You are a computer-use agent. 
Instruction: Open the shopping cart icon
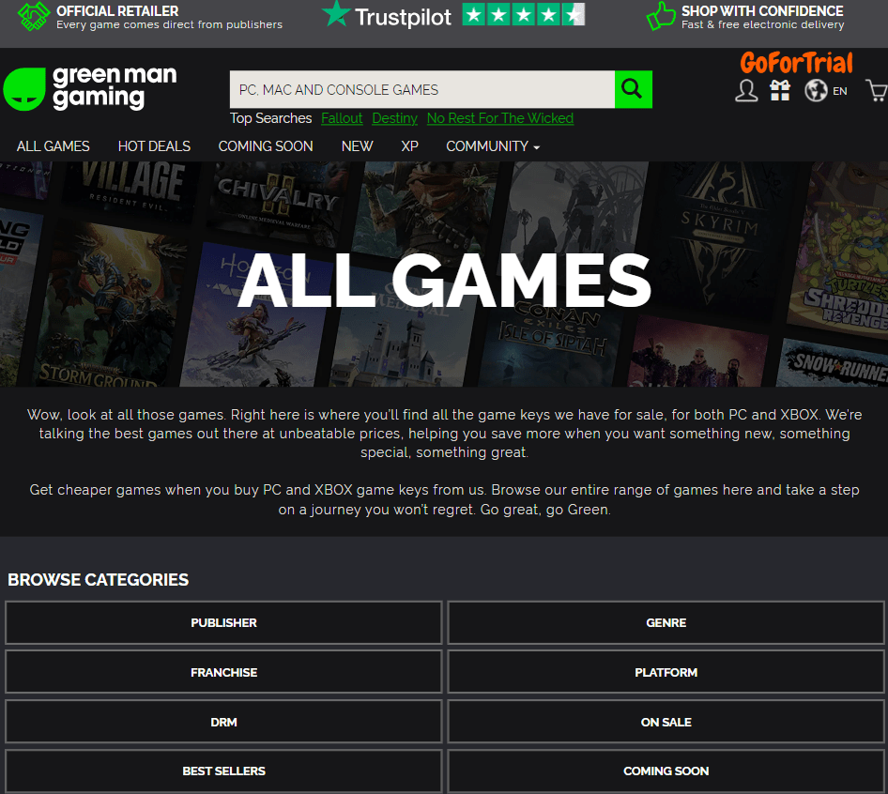877,91
